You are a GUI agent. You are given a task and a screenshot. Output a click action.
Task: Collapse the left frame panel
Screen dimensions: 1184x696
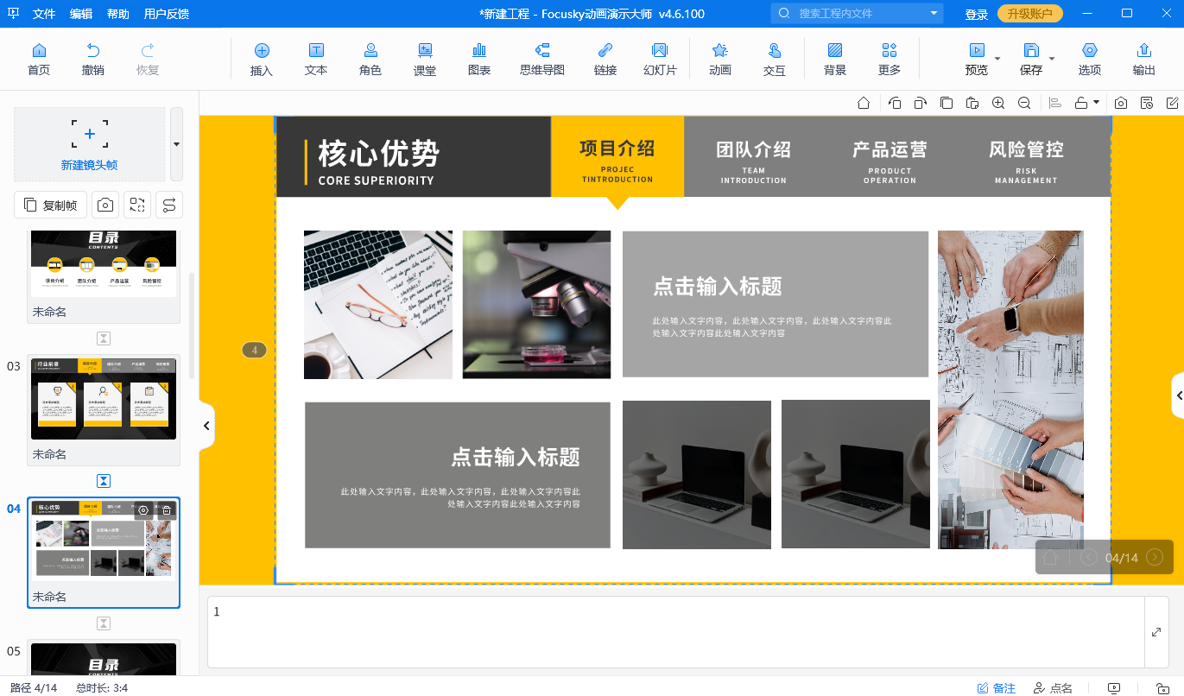click(206, 426)
